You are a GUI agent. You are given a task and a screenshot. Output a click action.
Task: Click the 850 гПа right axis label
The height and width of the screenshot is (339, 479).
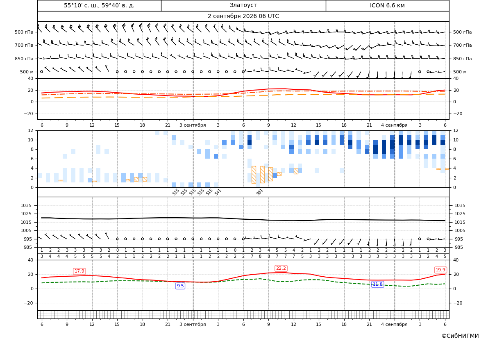point(463,59)
